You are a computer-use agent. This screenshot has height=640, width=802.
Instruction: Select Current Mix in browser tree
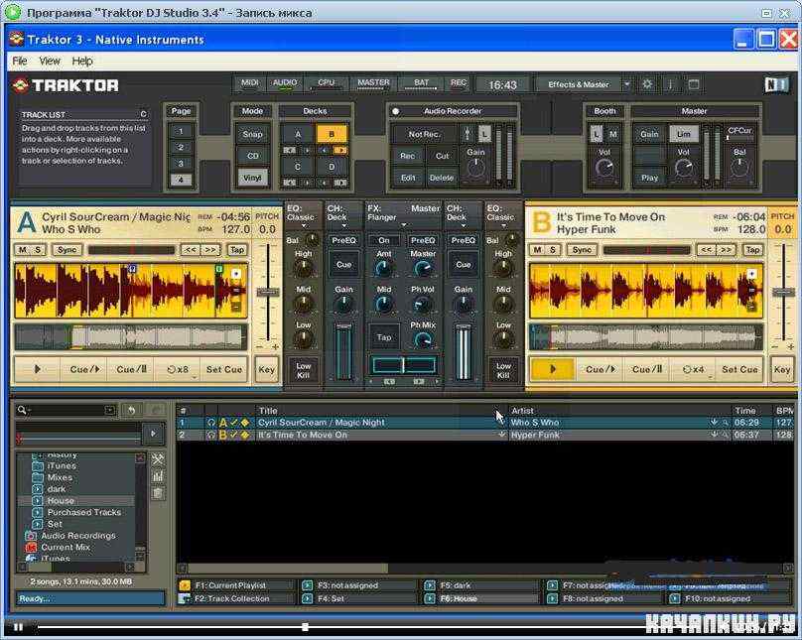click(x=66, y=547)
